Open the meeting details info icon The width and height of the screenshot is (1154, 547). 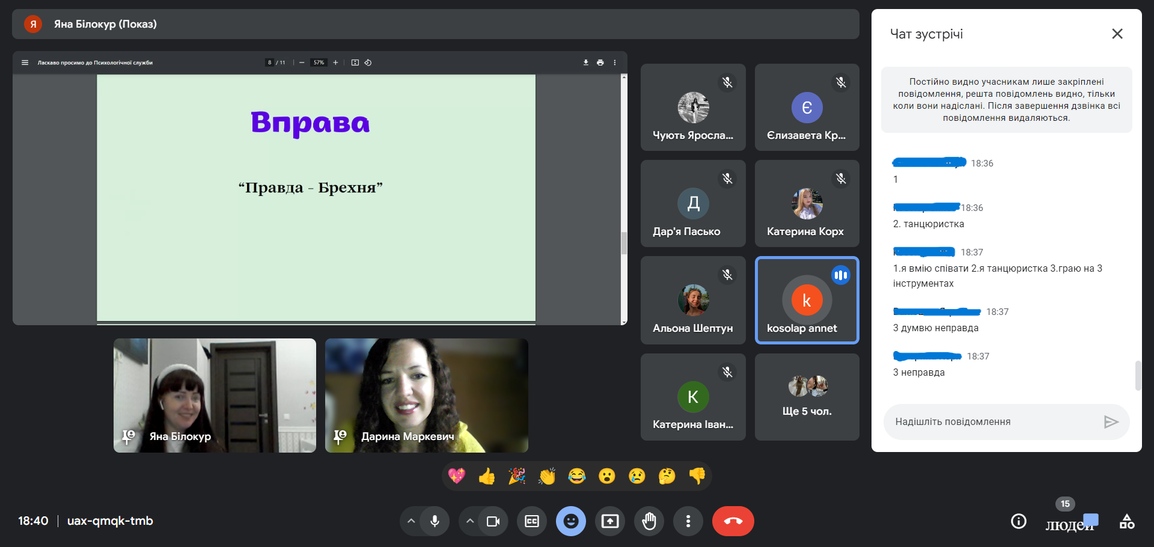1018,521
